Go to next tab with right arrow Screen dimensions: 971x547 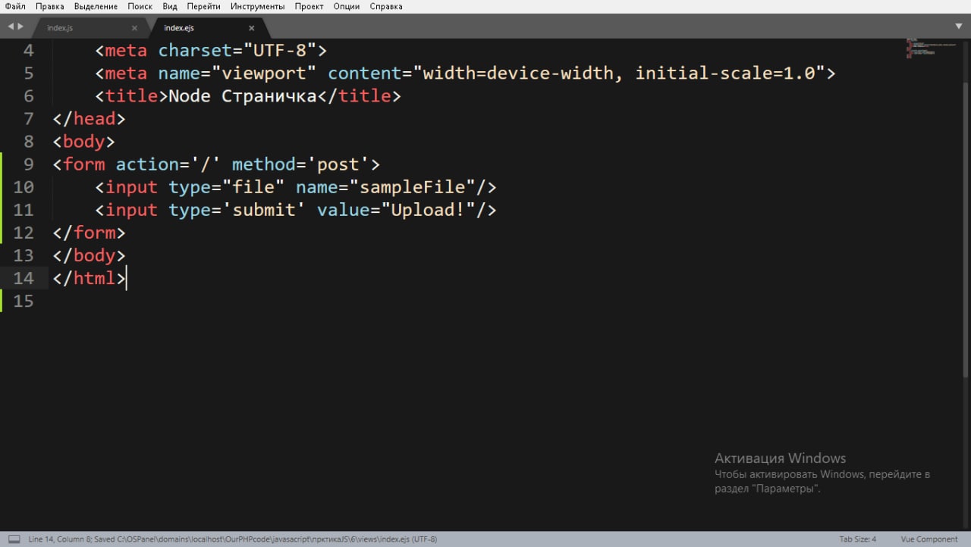point(20,27)
